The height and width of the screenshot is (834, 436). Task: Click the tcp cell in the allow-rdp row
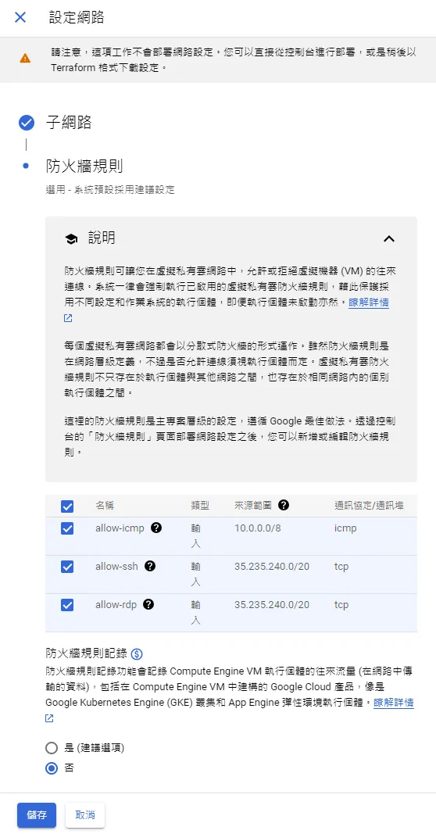(341, 605)
